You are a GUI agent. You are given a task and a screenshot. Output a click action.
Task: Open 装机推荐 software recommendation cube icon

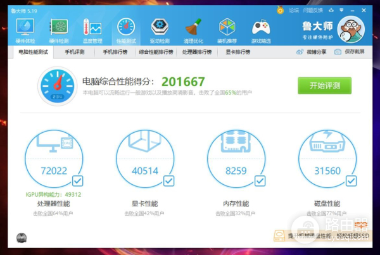(x=227, y=30)
